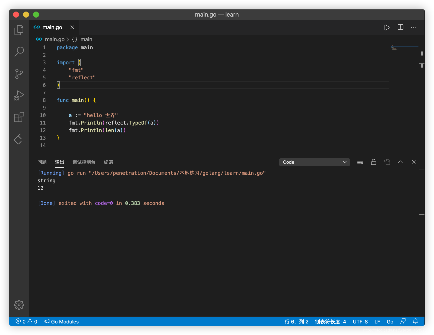Open notifications bell in the status bar

[x=415, y=321]
